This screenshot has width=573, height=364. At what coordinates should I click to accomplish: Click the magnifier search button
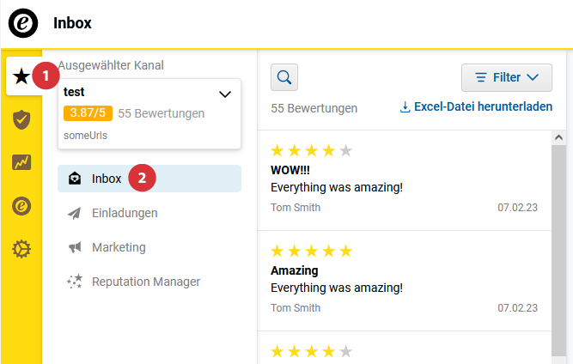click(x=284, y=77)
